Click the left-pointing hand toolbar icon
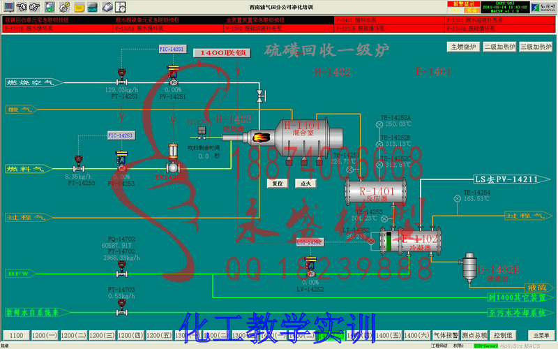Screen dimensions: 558x349 (22, 6)
